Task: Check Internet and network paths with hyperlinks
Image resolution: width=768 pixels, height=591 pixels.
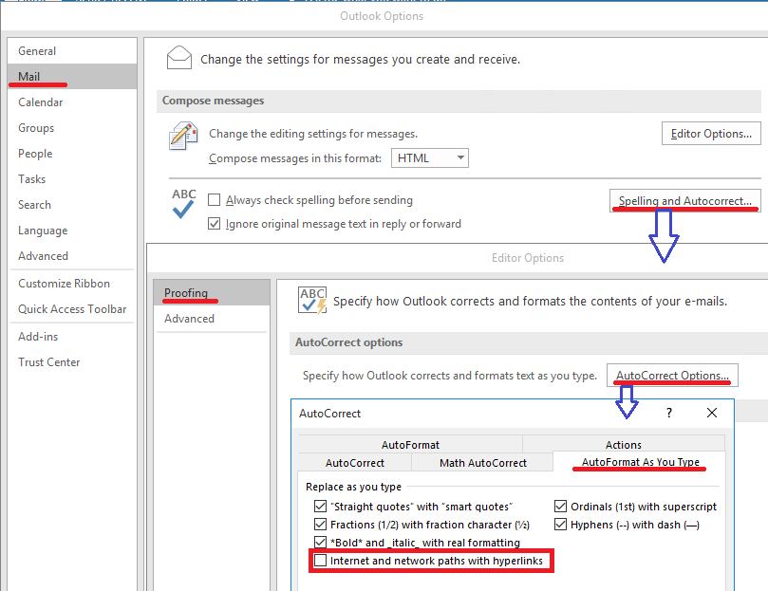Action: coord(320,560)
